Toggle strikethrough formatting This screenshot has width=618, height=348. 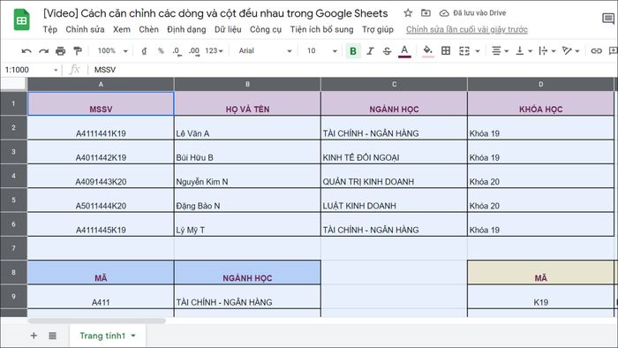click(387, 51)
